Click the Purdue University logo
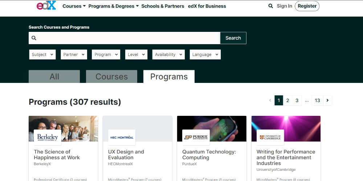 pyautogui.click(x=196, y=137)
